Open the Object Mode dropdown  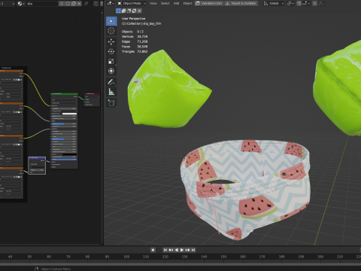132,3
